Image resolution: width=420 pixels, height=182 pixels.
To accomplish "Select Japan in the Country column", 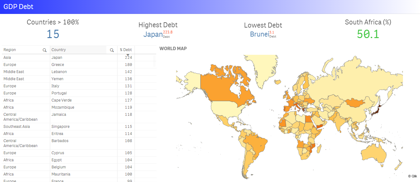I will [x=57, y=58].
